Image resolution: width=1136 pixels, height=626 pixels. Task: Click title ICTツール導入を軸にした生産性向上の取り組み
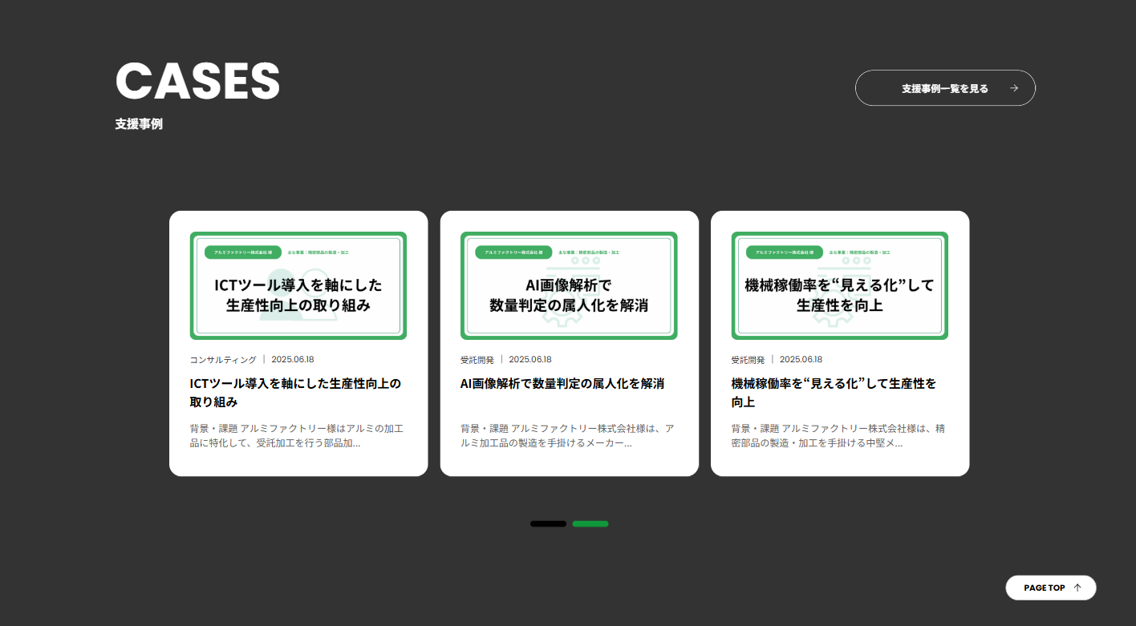(295, 392)
